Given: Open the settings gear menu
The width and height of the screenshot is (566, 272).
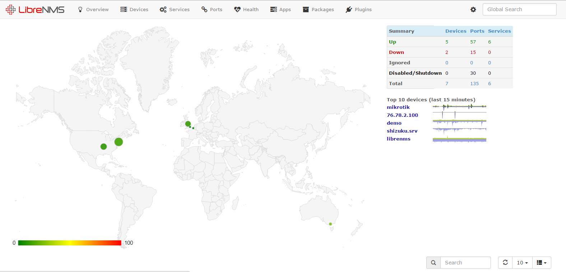Looking at the screenshot, I should coord(473,10).
